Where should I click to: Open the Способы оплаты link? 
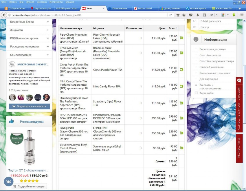pos(210,55)
